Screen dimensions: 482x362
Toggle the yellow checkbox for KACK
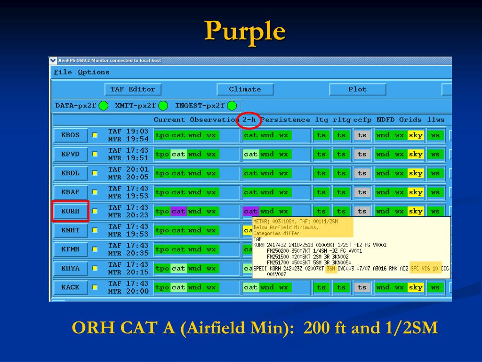pyautogui.click(x=95, y=287)
